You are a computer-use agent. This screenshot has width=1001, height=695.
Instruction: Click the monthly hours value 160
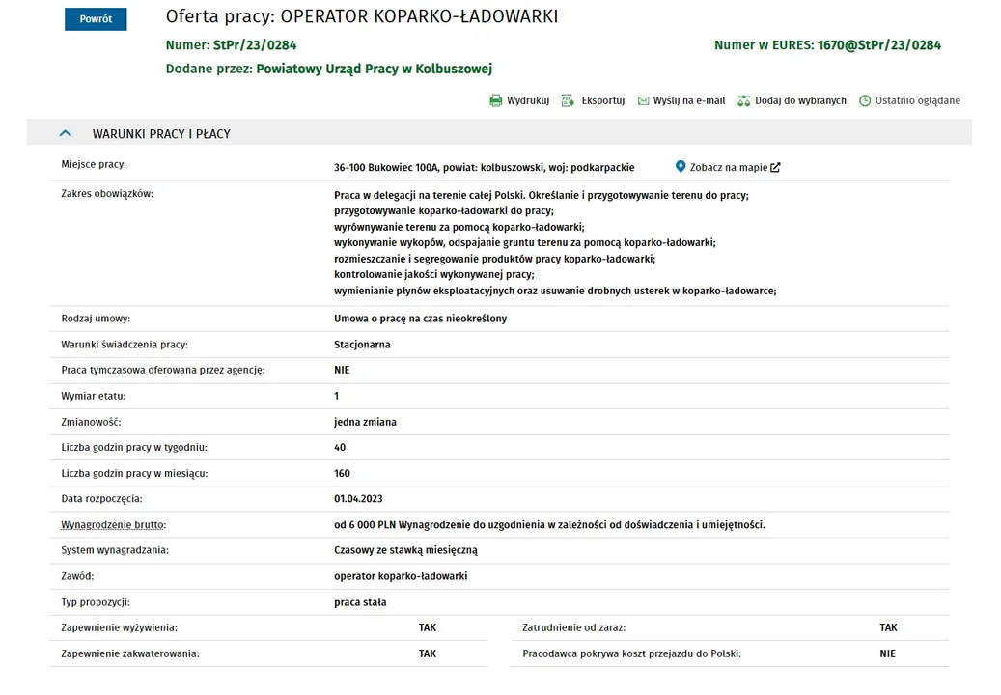tap(342, 474)
